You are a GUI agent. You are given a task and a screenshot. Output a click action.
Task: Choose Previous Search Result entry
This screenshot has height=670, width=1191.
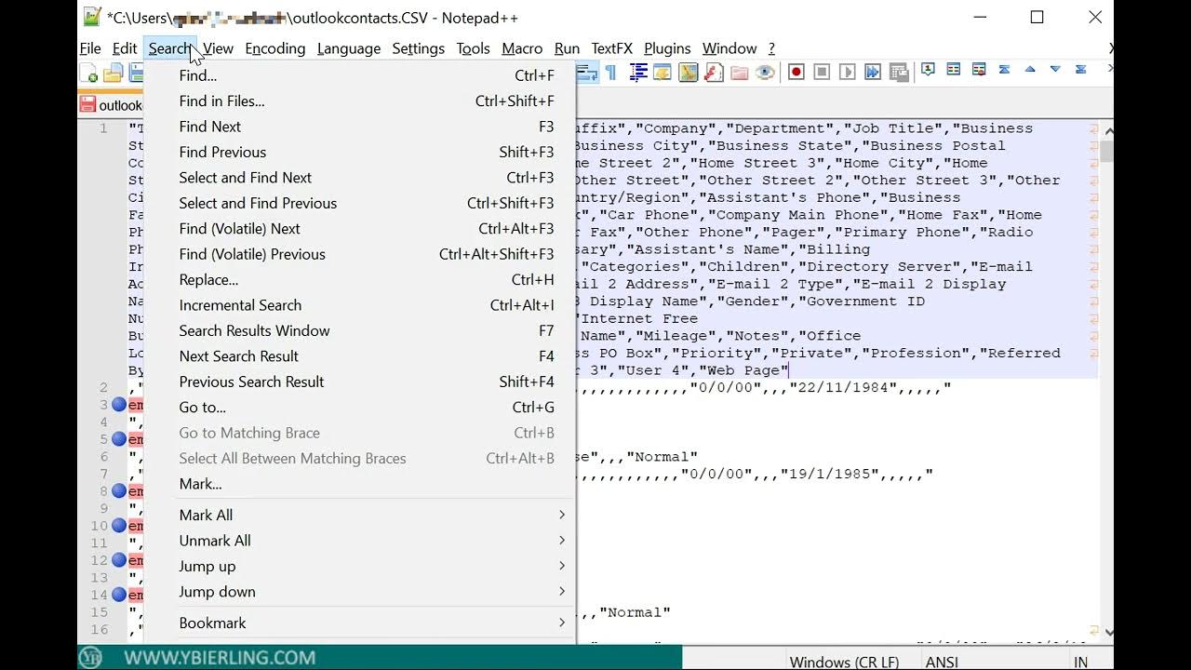tap(360, 382)
